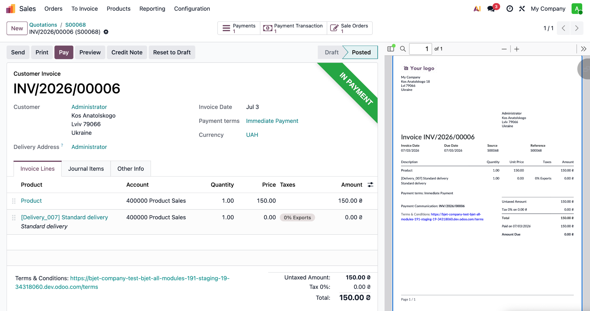This screenshot has height=311, width=590.
Task: Click the Preview button
Action: 90,52
